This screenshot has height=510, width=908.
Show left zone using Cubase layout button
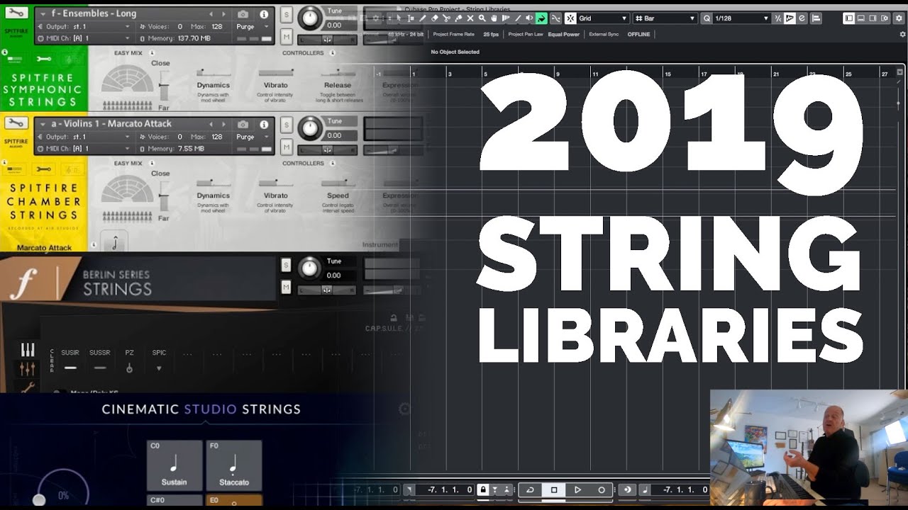point(848,18)
